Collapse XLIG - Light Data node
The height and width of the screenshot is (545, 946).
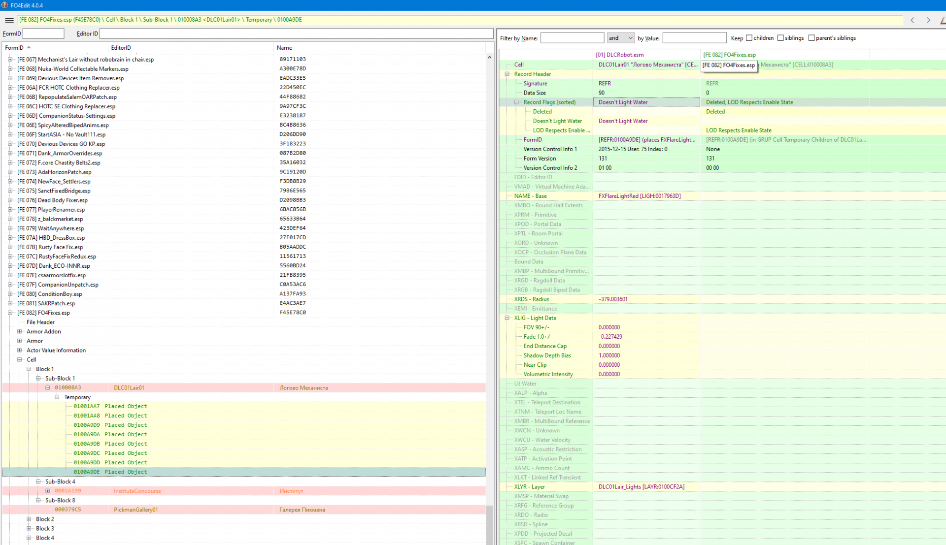point(507,318)
